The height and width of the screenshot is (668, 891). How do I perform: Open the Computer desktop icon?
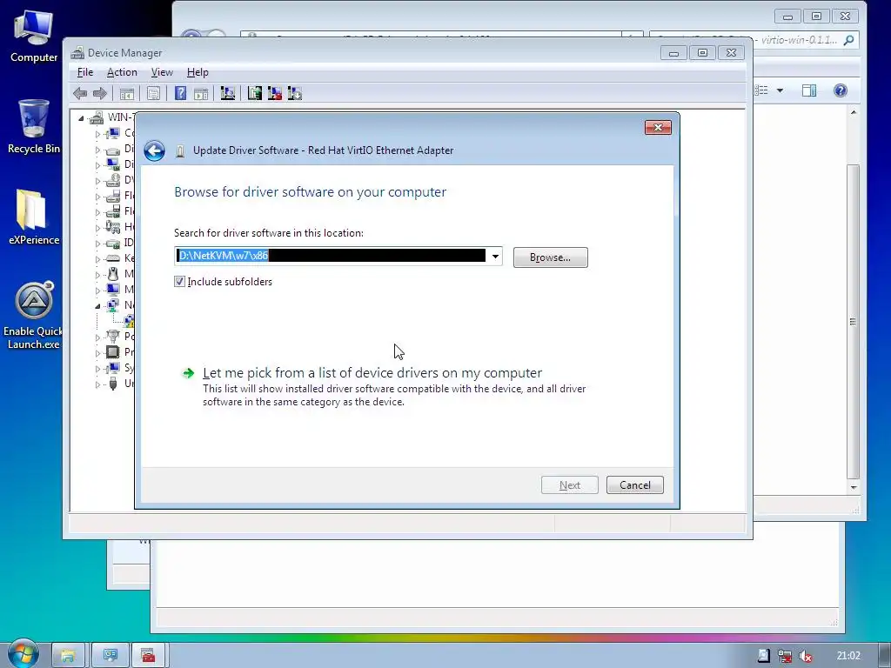pos(34,37)
